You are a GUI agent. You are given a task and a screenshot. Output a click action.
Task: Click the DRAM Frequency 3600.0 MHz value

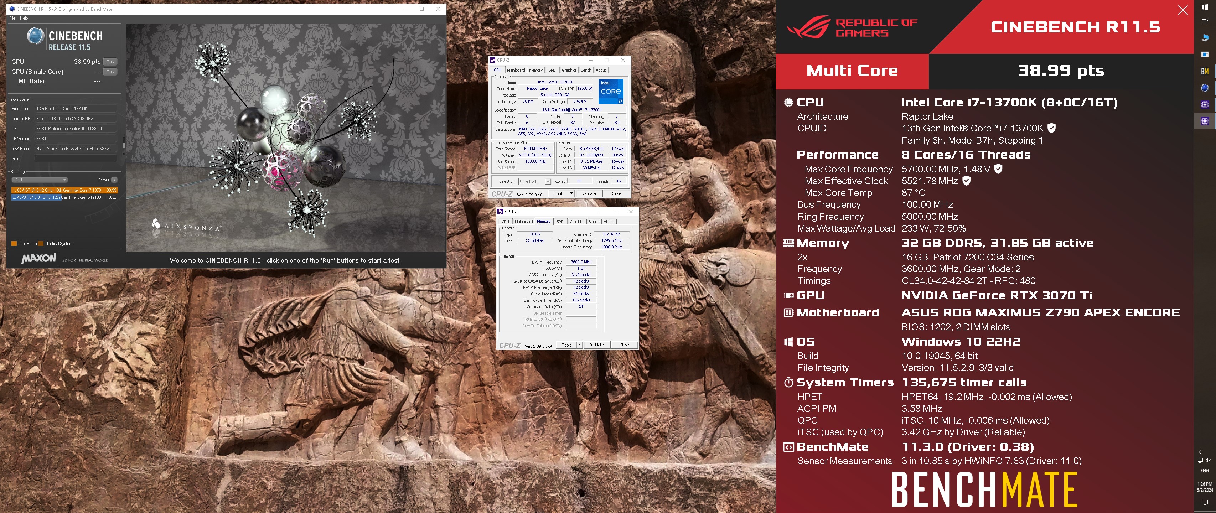pos(581,262)
